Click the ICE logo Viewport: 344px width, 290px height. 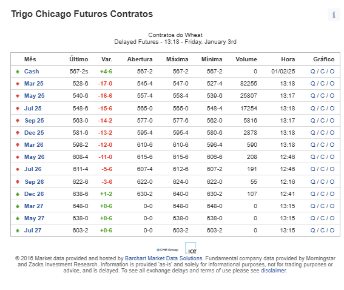click(191, 248)
